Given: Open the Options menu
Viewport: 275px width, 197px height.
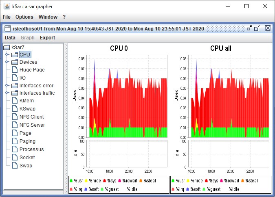Looking at the screenshot, I should pyautogui.click(x=24, y=17).
